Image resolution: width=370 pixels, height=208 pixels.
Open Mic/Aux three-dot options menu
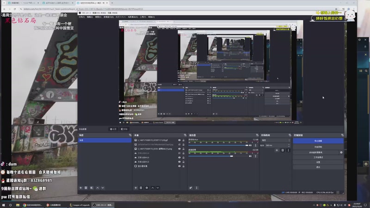256,144
